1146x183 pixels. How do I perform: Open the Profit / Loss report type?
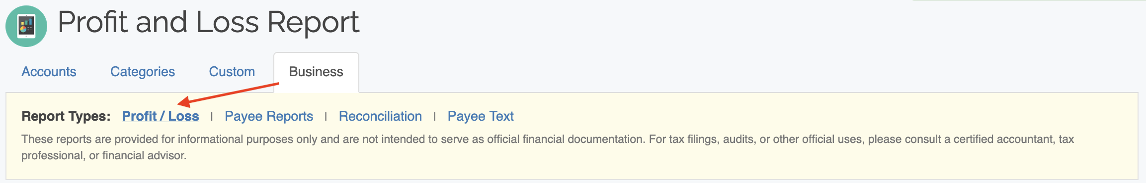pyautogui.click(x=161, y=116)
